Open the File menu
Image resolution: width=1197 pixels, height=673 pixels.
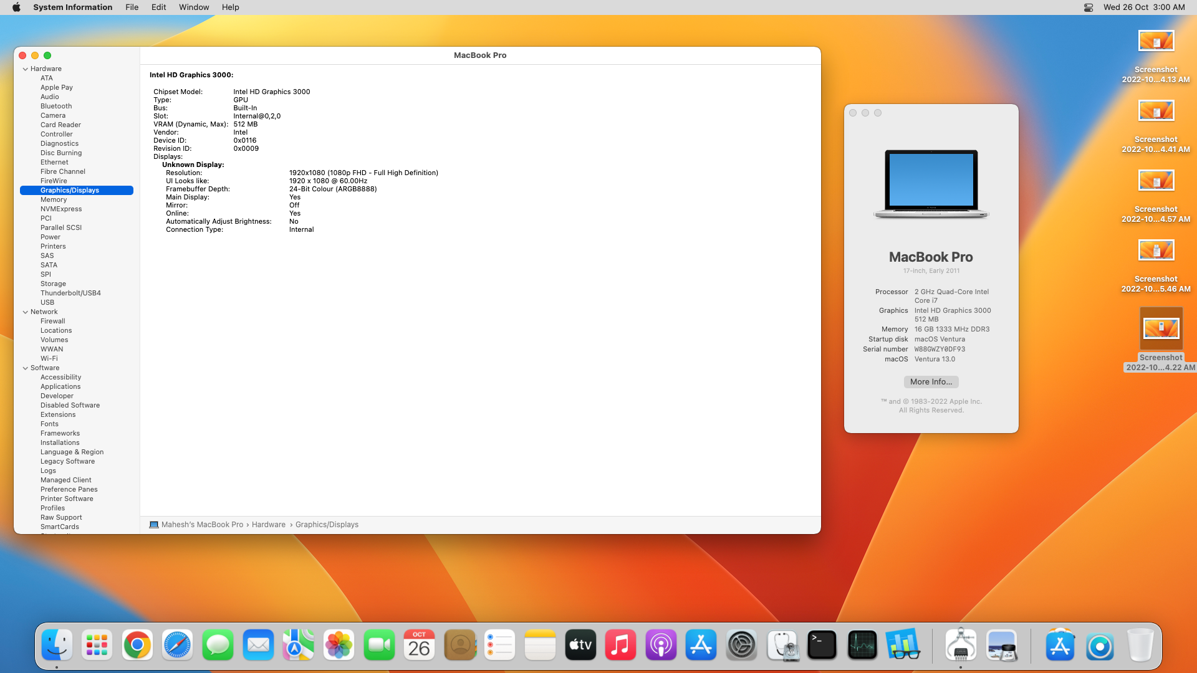(132, 7)
